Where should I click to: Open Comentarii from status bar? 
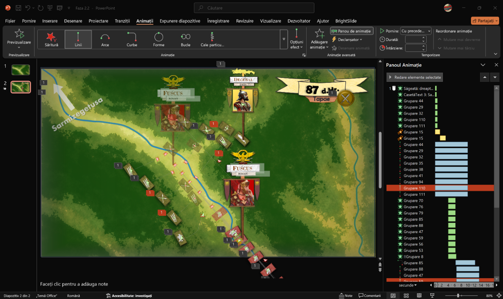[x=370, y=295]
